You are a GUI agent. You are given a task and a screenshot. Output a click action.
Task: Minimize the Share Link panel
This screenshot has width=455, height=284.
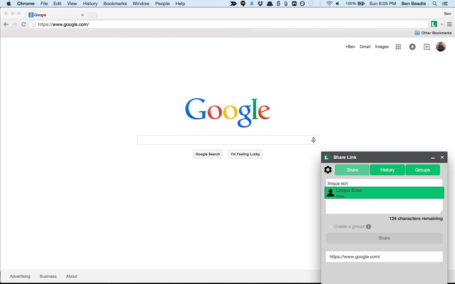(433, 157)
